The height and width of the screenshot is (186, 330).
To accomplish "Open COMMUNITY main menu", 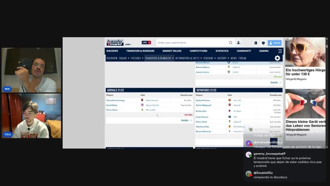I will [244, 51].
